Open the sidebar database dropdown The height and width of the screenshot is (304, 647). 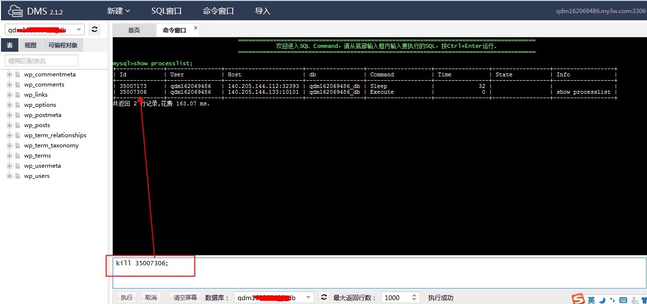pyautogui.click(x=79, y=30)
